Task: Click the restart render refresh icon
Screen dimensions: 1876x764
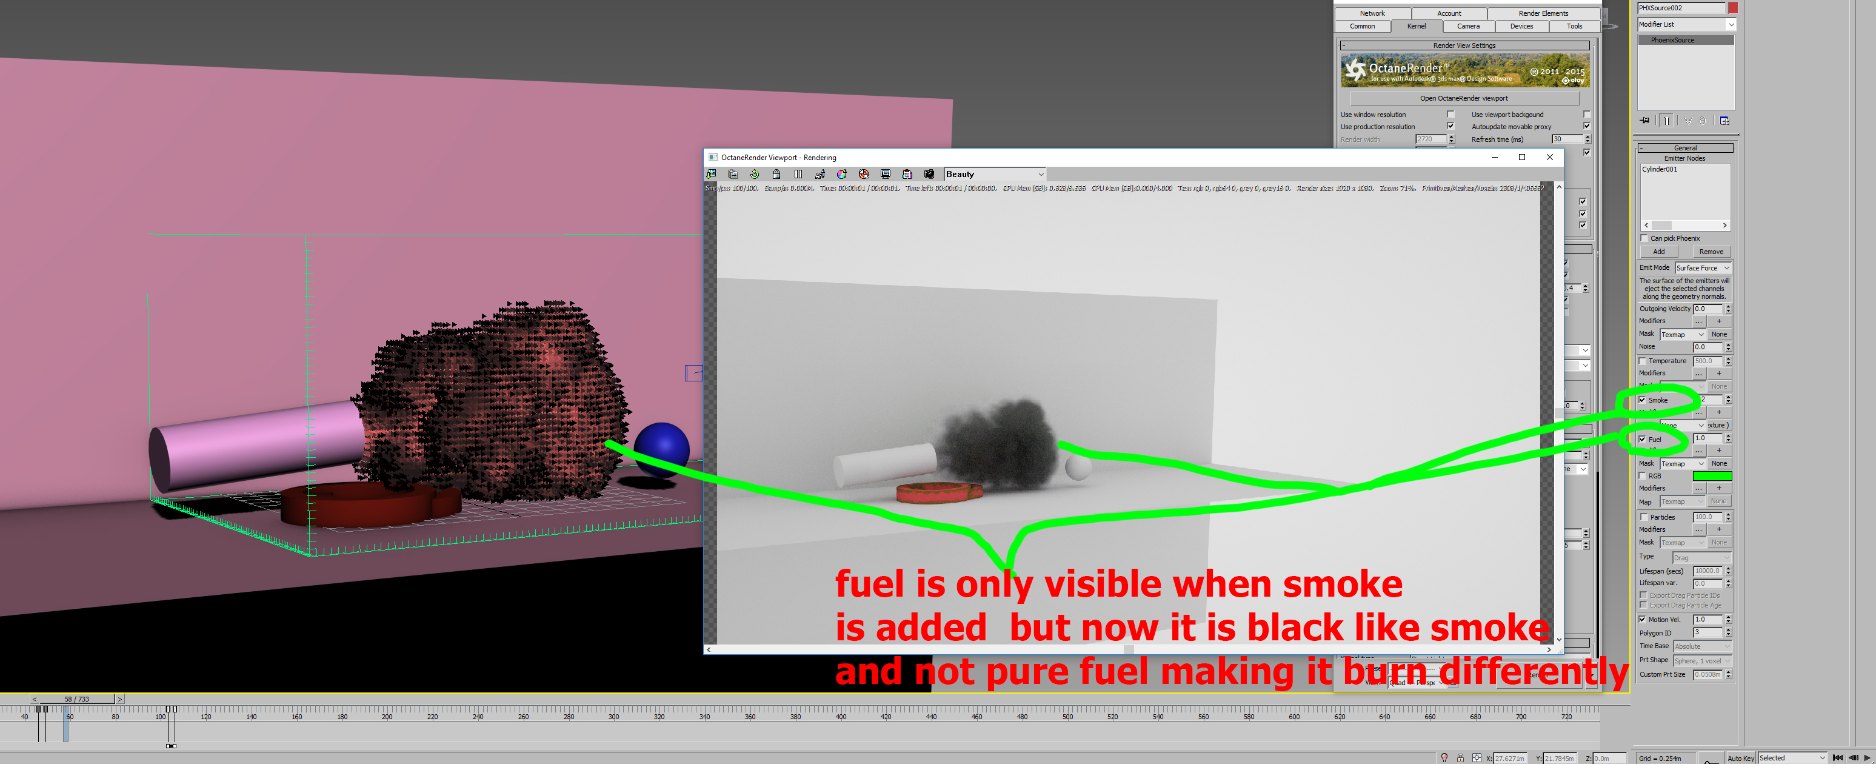Action: 755,174
